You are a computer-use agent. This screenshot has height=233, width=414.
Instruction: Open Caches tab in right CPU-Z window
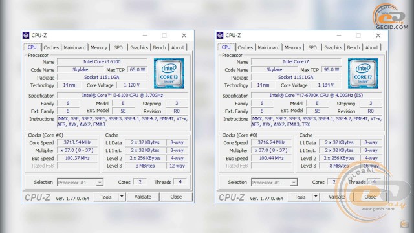click(x=245, y=47)
